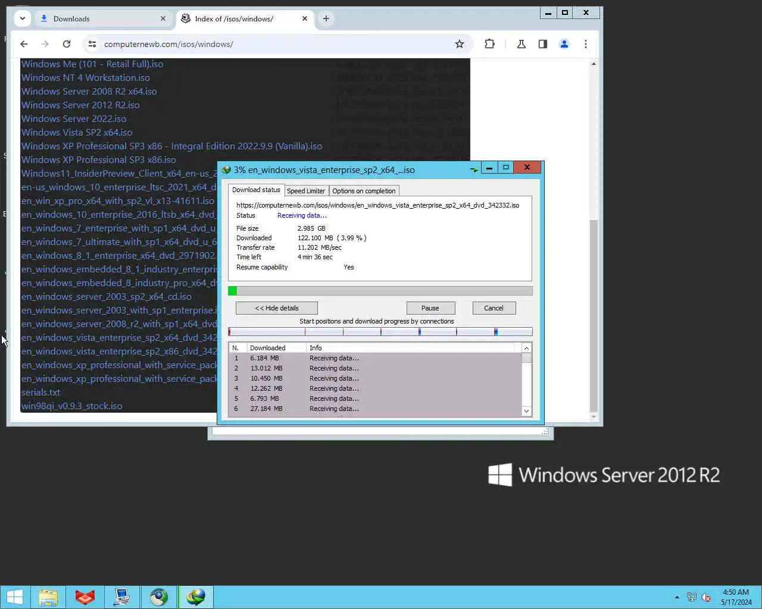Download Windows Server 2008 R2 x64.iso
The width and height of the screenshot is (762, 609).
pos(89,92)
